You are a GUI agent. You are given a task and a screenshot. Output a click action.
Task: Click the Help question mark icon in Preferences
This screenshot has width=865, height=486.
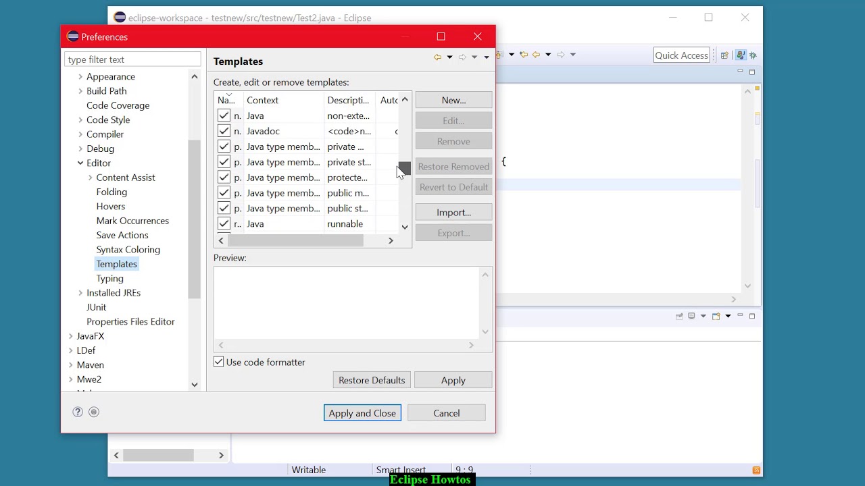78,412
